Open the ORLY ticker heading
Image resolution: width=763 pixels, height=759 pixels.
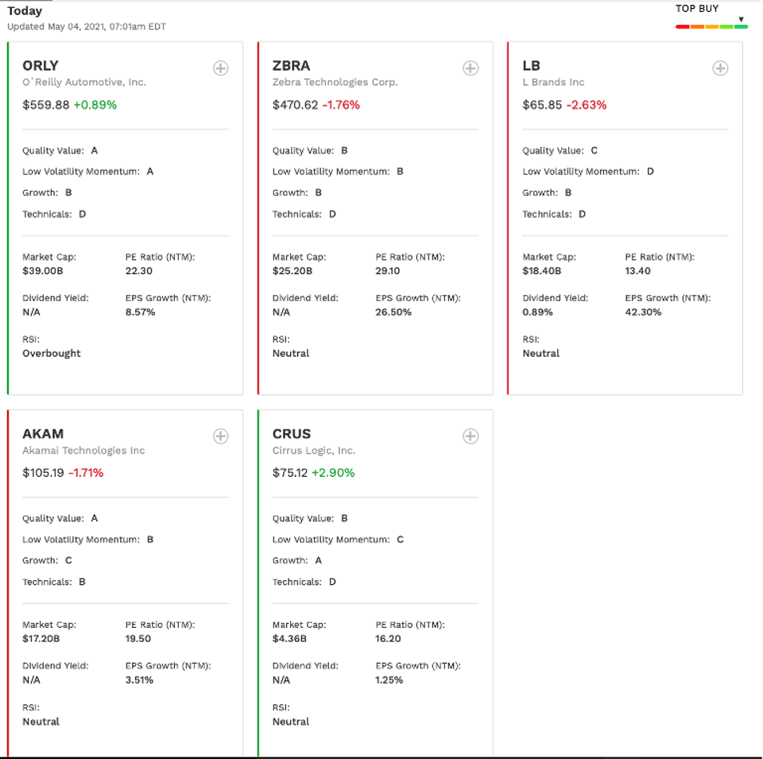point(41,66)
